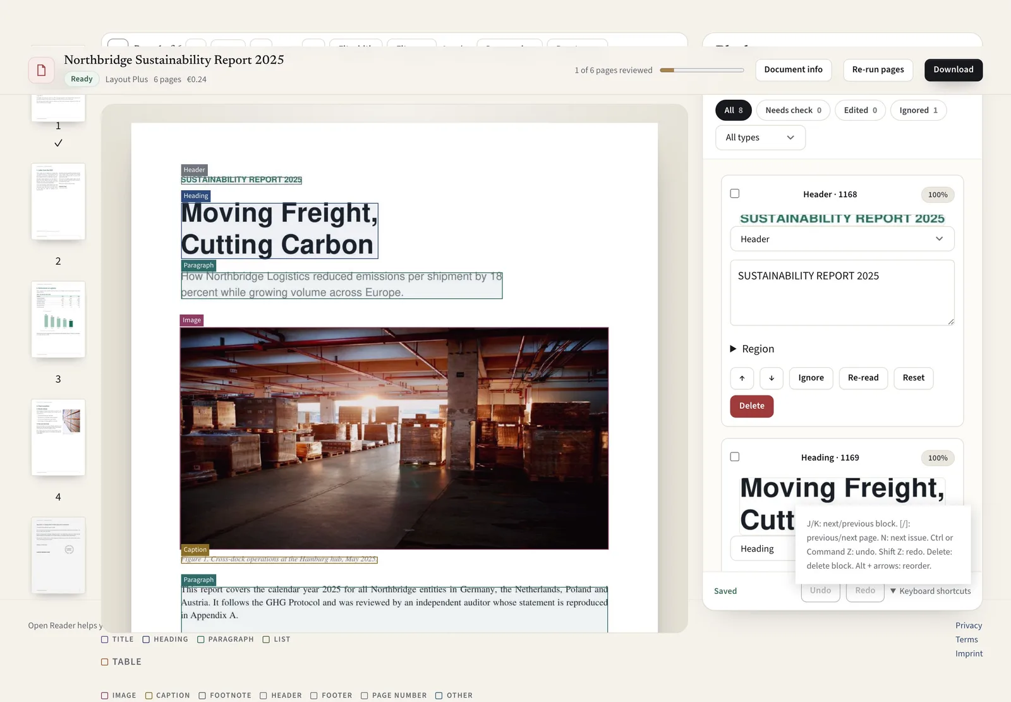Click the Re-run pages button

point(878,70)
